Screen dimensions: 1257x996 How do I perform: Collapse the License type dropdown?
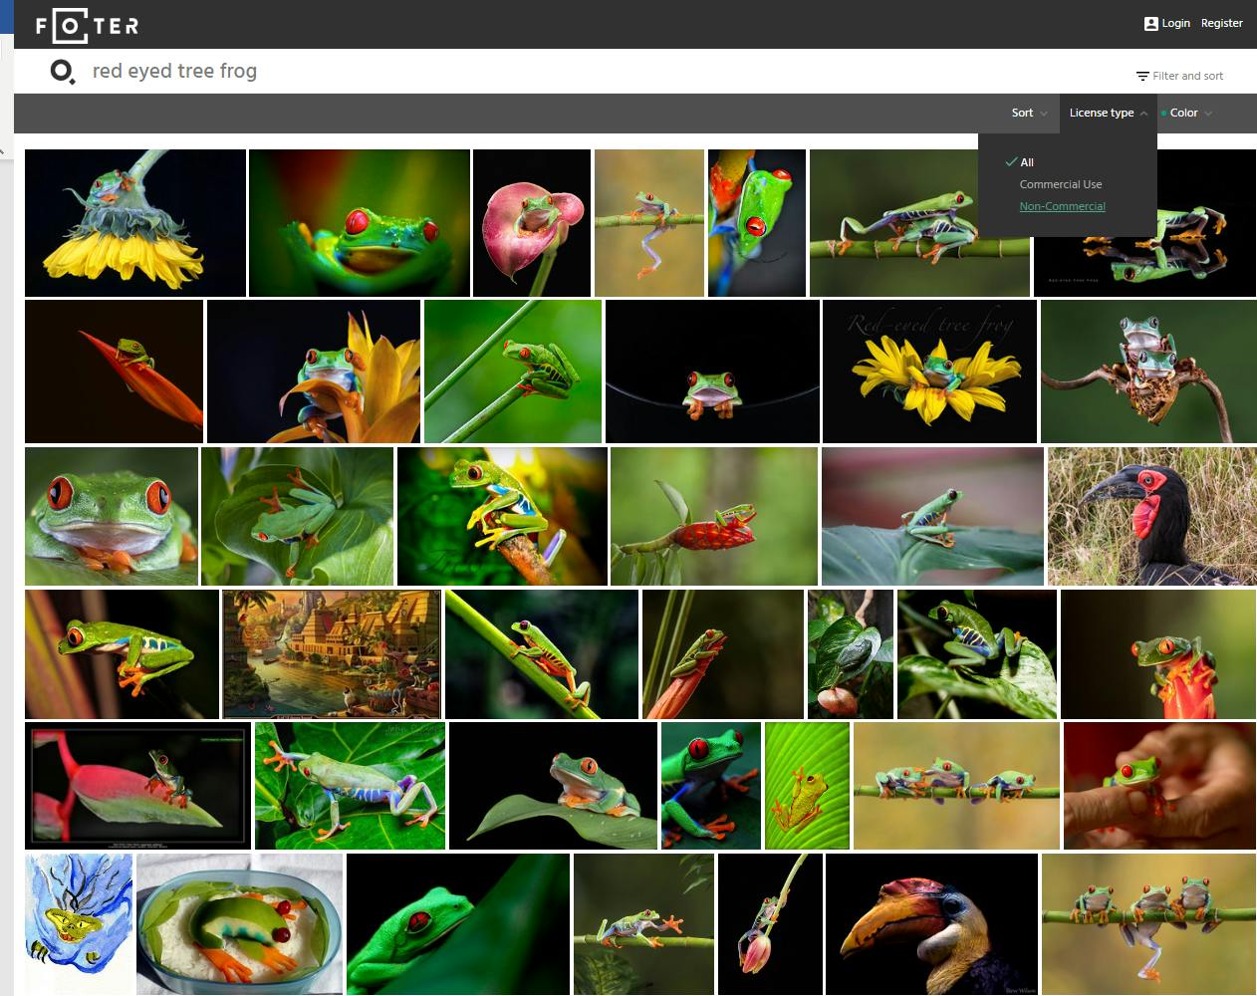coord(1108,113)
